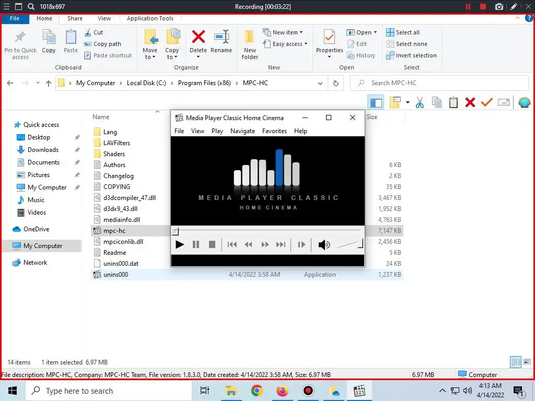Open the player's File menu
This screenshot has width=535, height=401.
pos(179,131)
